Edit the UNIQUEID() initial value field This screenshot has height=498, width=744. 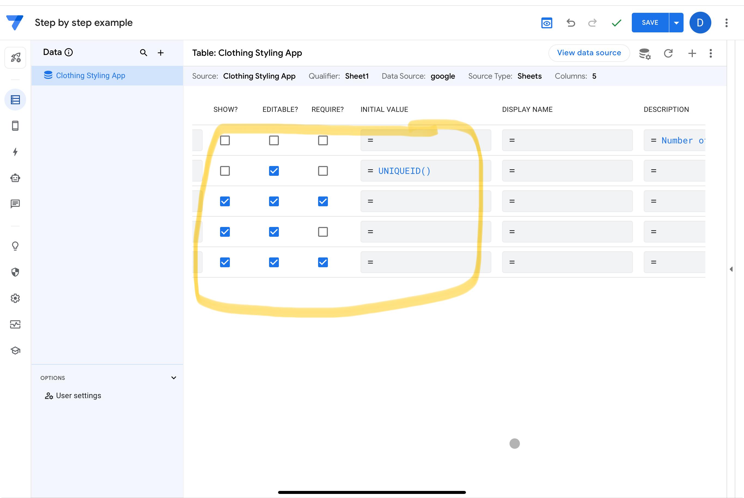point(426,171)
